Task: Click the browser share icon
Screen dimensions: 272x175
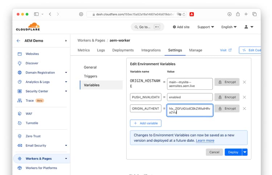Action: [x=238, y=14]
